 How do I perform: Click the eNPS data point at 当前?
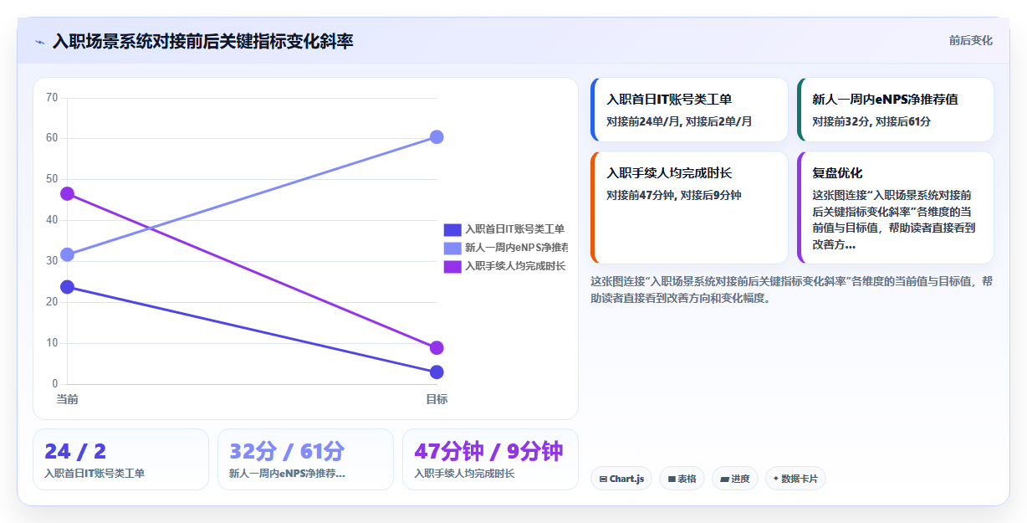point(68,254)
